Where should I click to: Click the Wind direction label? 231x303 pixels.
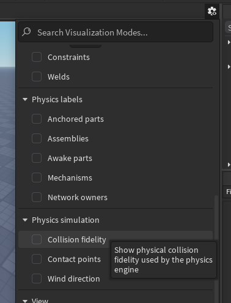point(74,279)
